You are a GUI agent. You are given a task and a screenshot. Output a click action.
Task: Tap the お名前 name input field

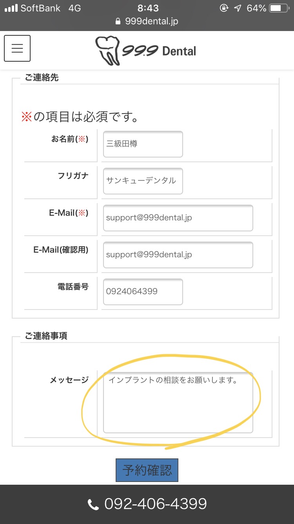143,144
